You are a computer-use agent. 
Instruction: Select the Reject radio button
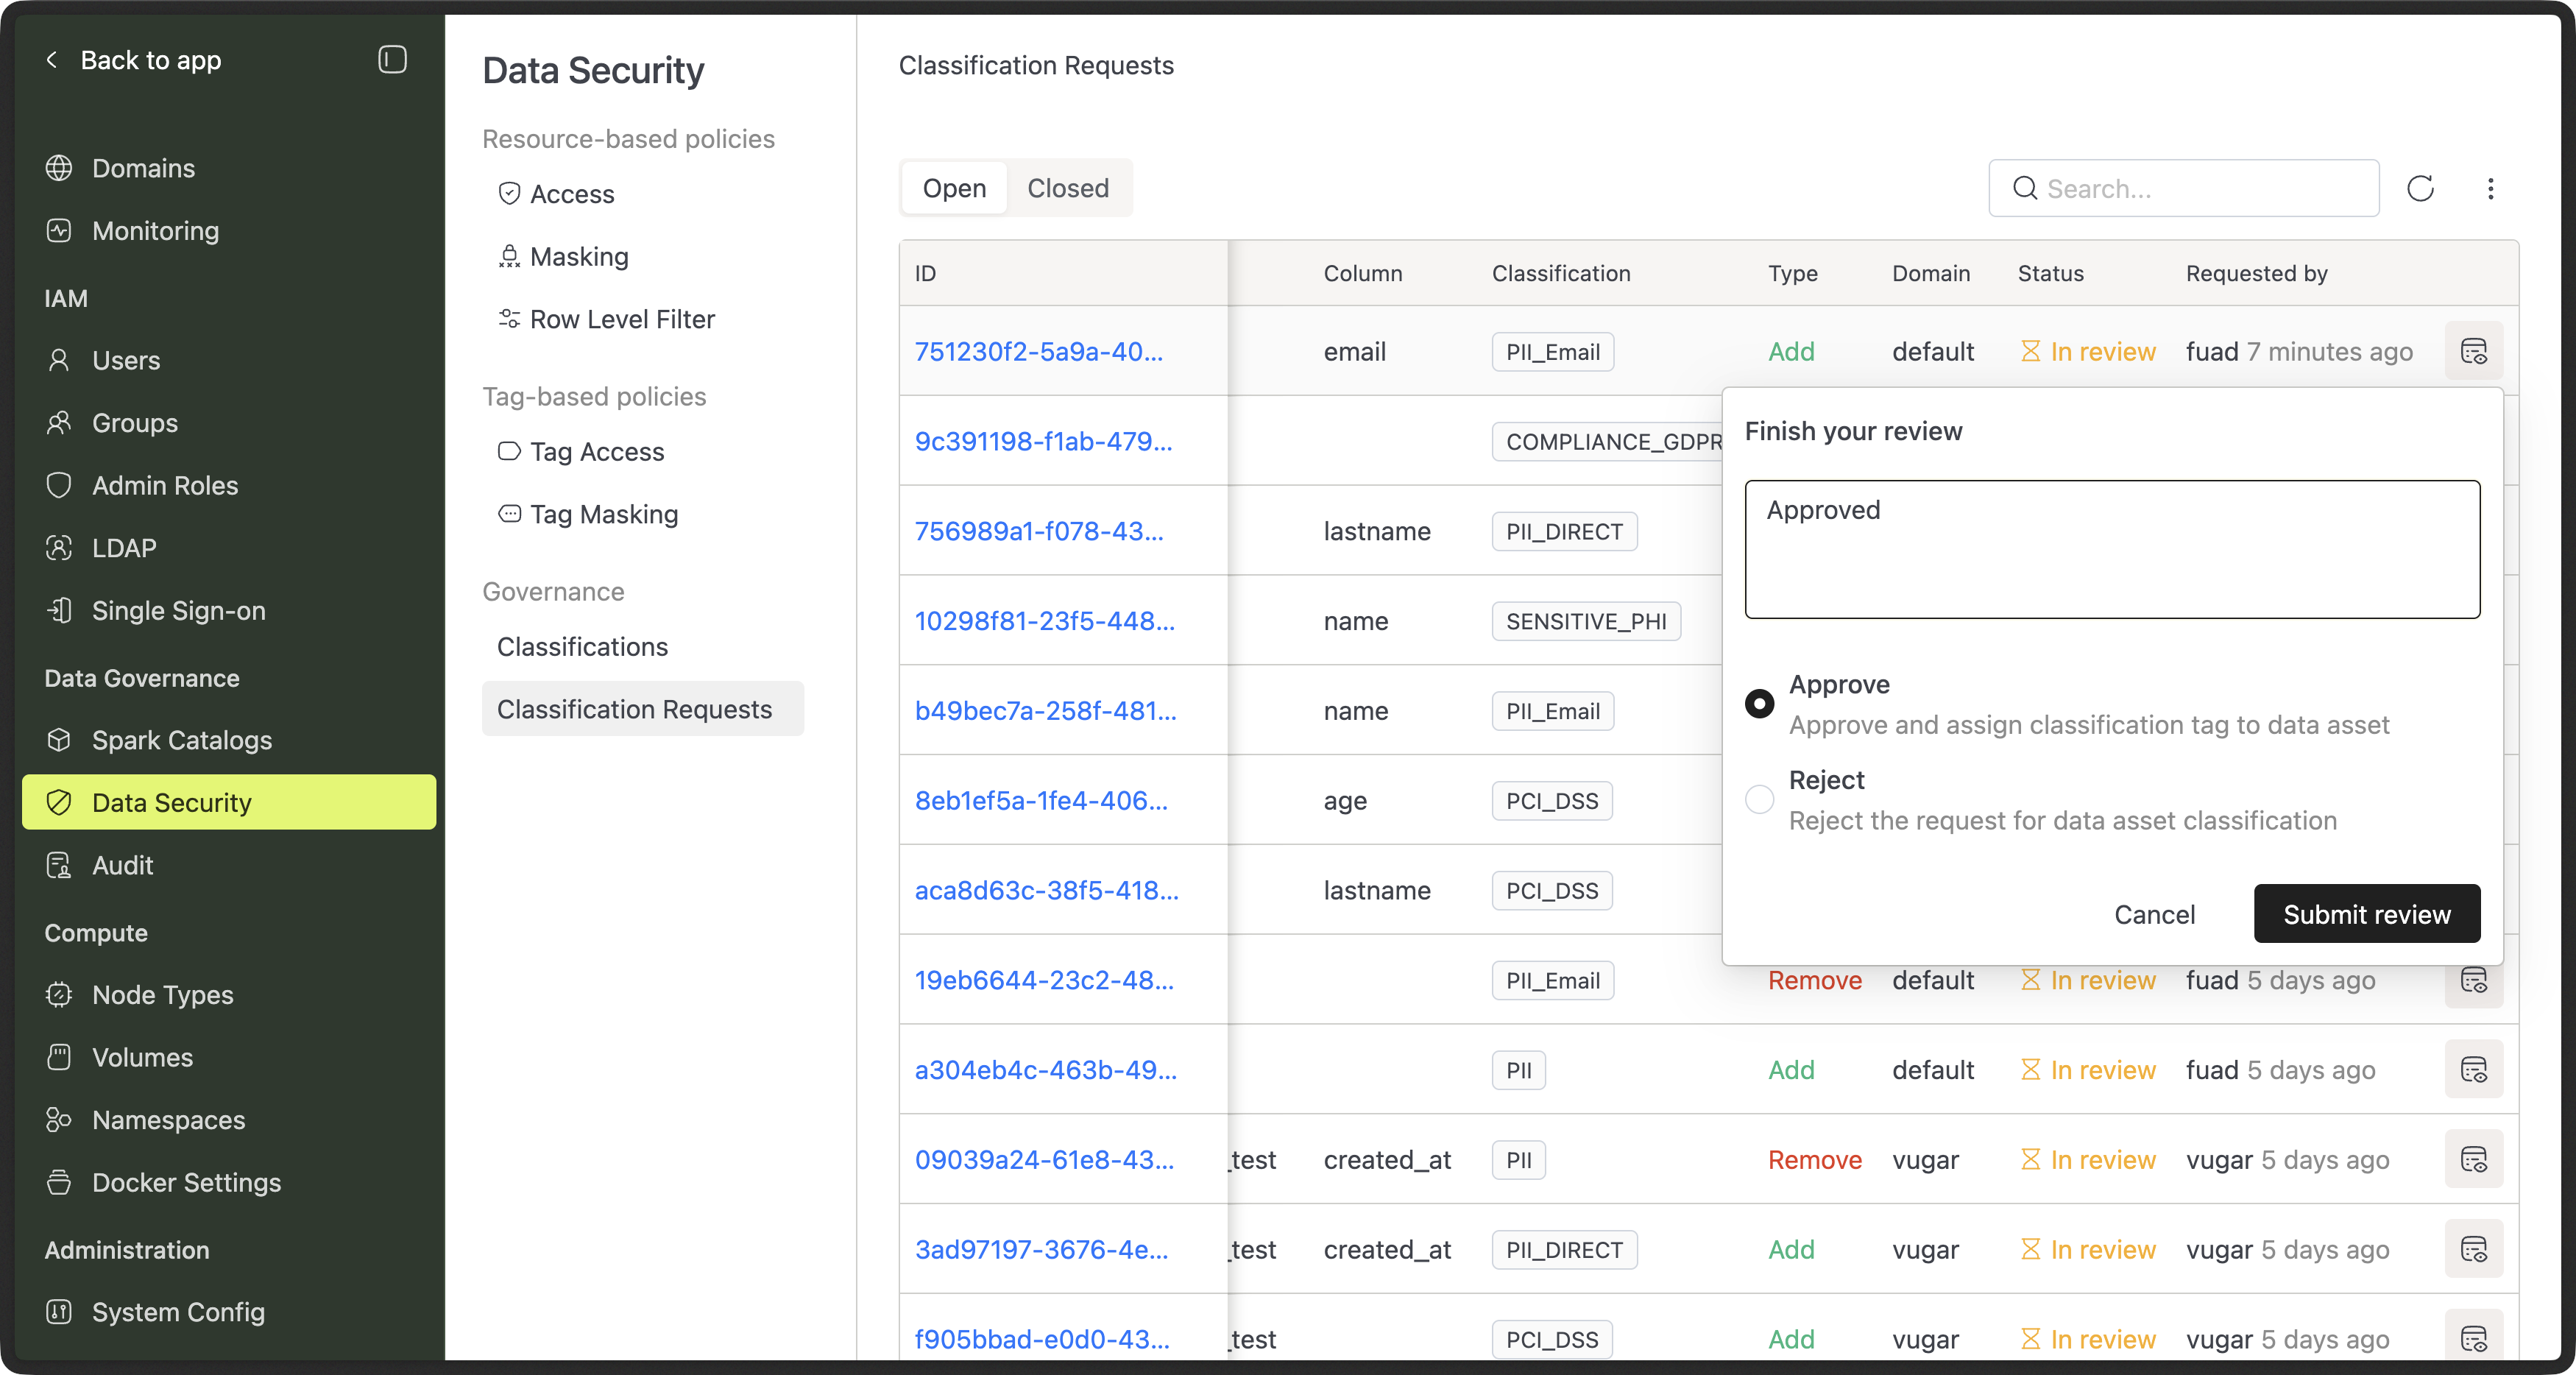tap(1759, 800)
